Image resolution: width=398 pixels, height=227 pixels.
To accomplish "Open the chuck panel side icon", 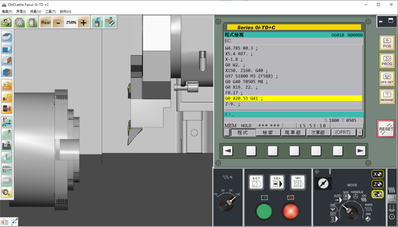I will (392, 208).
